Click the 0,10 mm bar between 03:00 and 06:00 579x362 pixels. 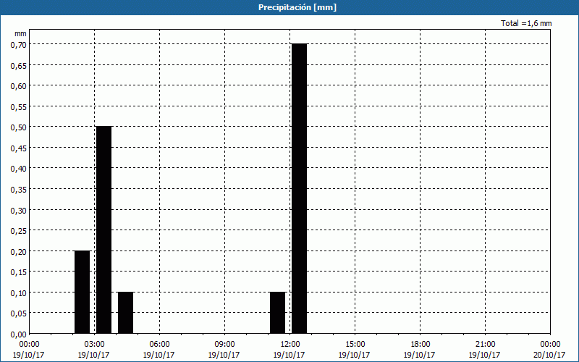(x=125, y=313)
